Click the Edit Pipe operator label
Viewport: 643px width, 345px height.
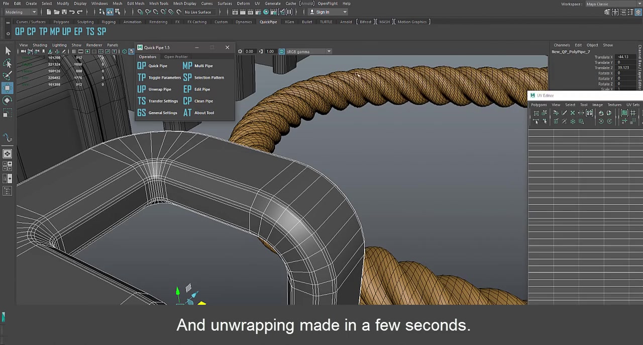[202, 90]
